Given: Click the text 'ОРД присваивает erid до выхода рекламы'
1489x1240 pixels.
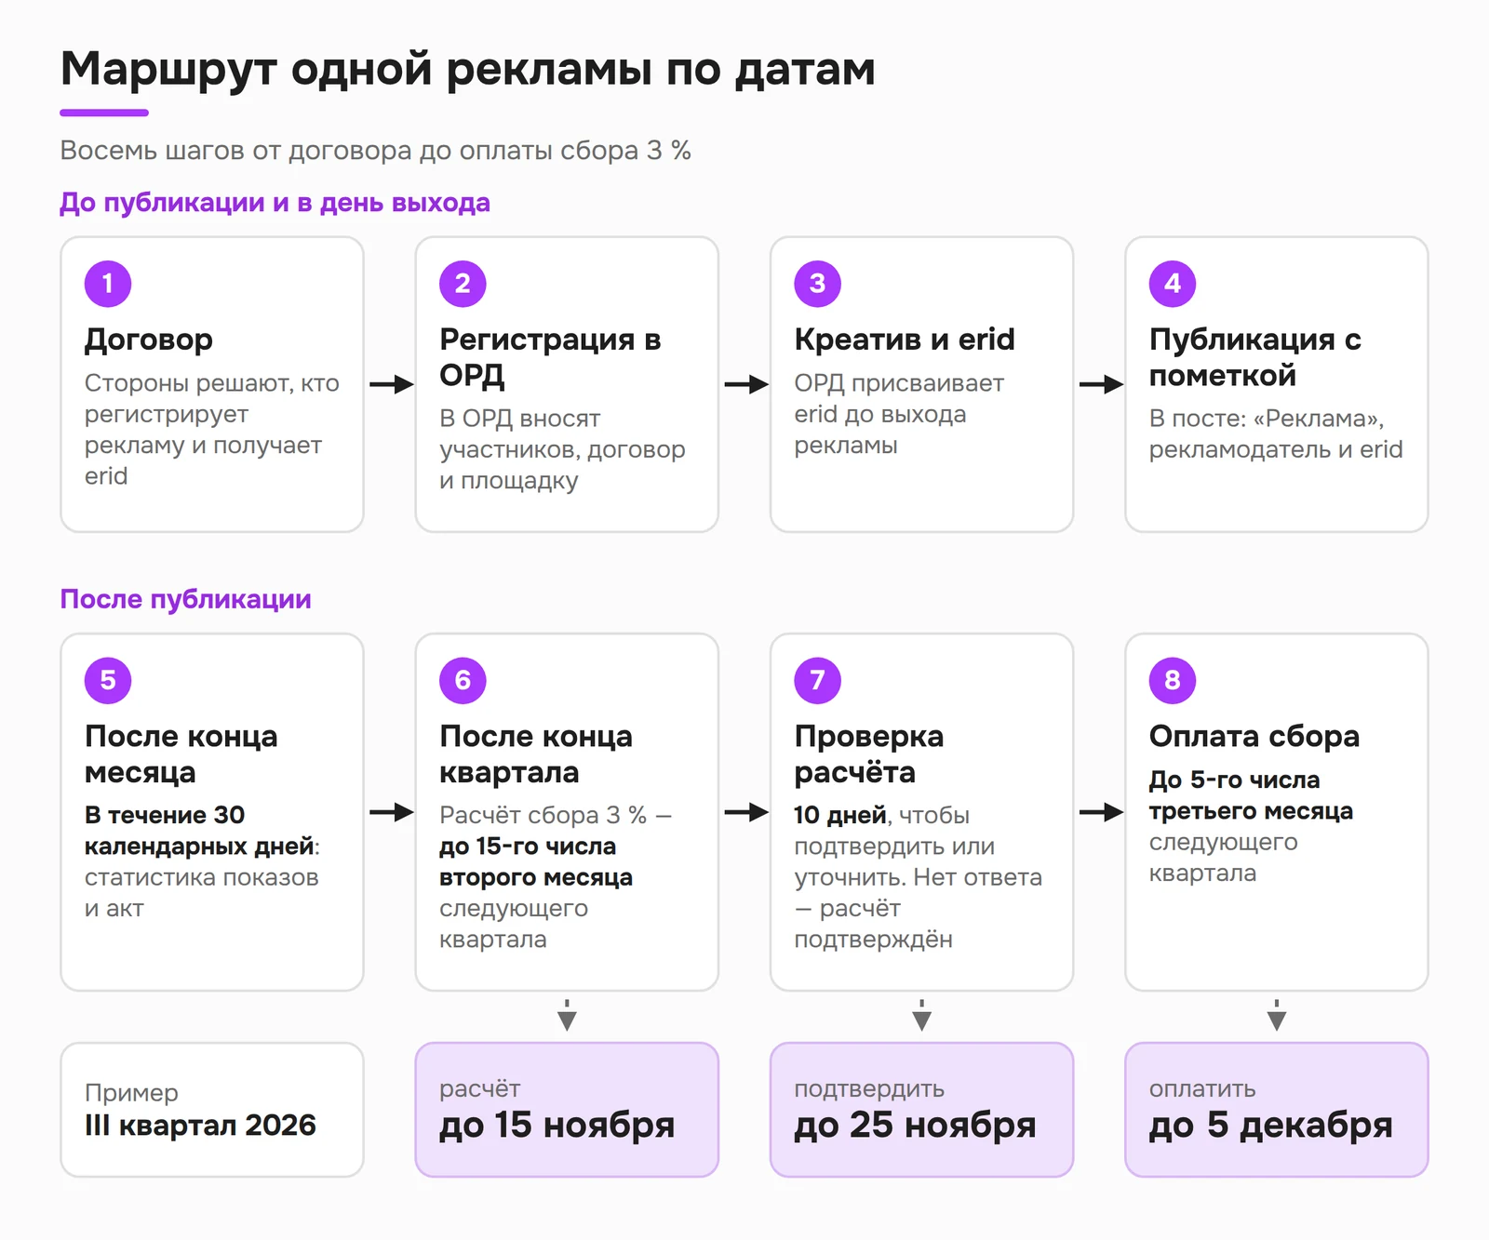Looking at the screenshot, I should click(x=899, y=414).
